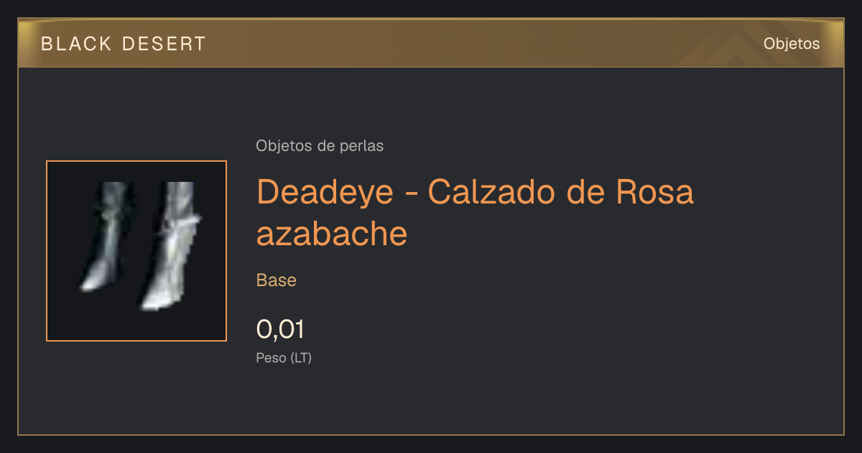The height and width of the screenshot is (453, 862).
Task: Click the orange border of the item thumbnail
Action: (136, 161)
